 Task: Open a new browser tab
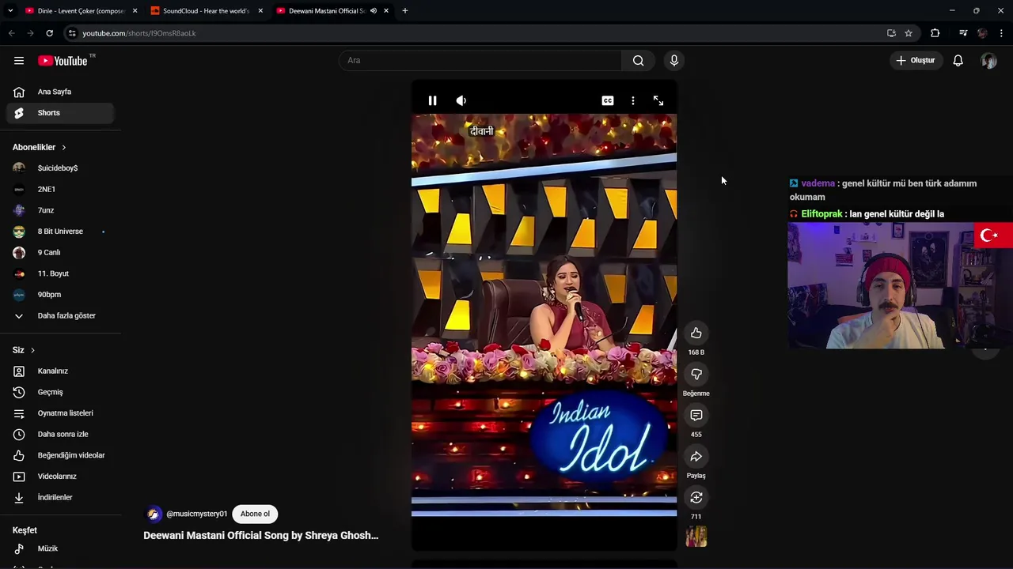coord(405,11)
